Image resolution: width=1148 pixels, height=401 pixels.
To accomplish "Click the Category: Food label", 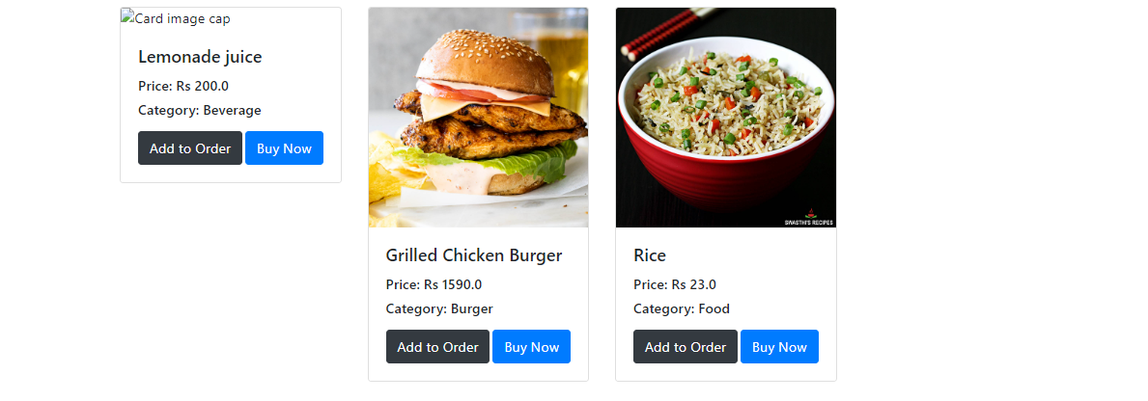I will tap(682, 309).
